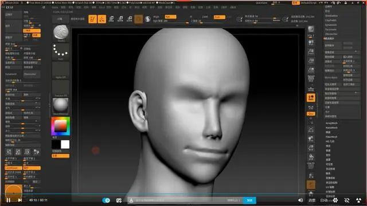This screenshot has height=206, width=367.
Task: Click the danmaku text input field
Action: coord(185,200)
